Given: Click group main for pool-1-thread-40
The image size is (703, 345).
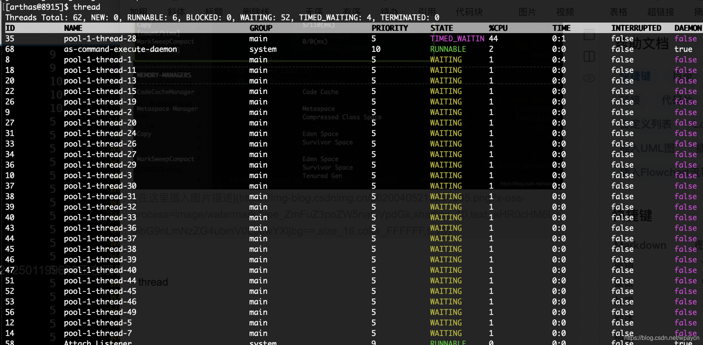Looking at the screenshot, I should tap(258, 270).
